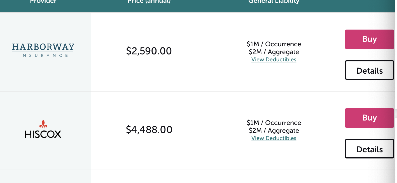Viewport: 397px width, 183px height.
Task: Click the Provider column header
Action: point(43,2)
